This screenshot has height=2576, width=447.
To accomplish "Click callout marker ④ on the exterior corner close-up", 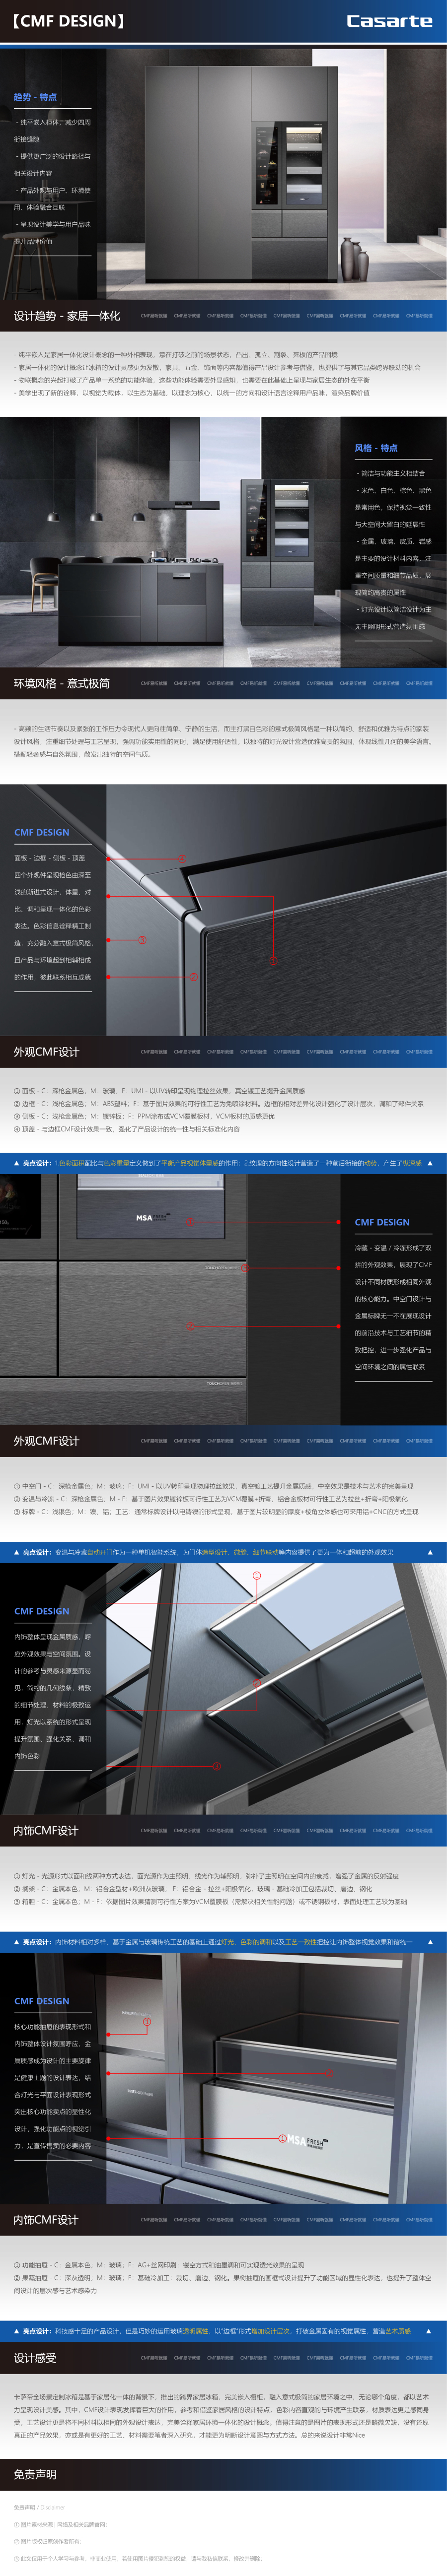I will [182, 859].
